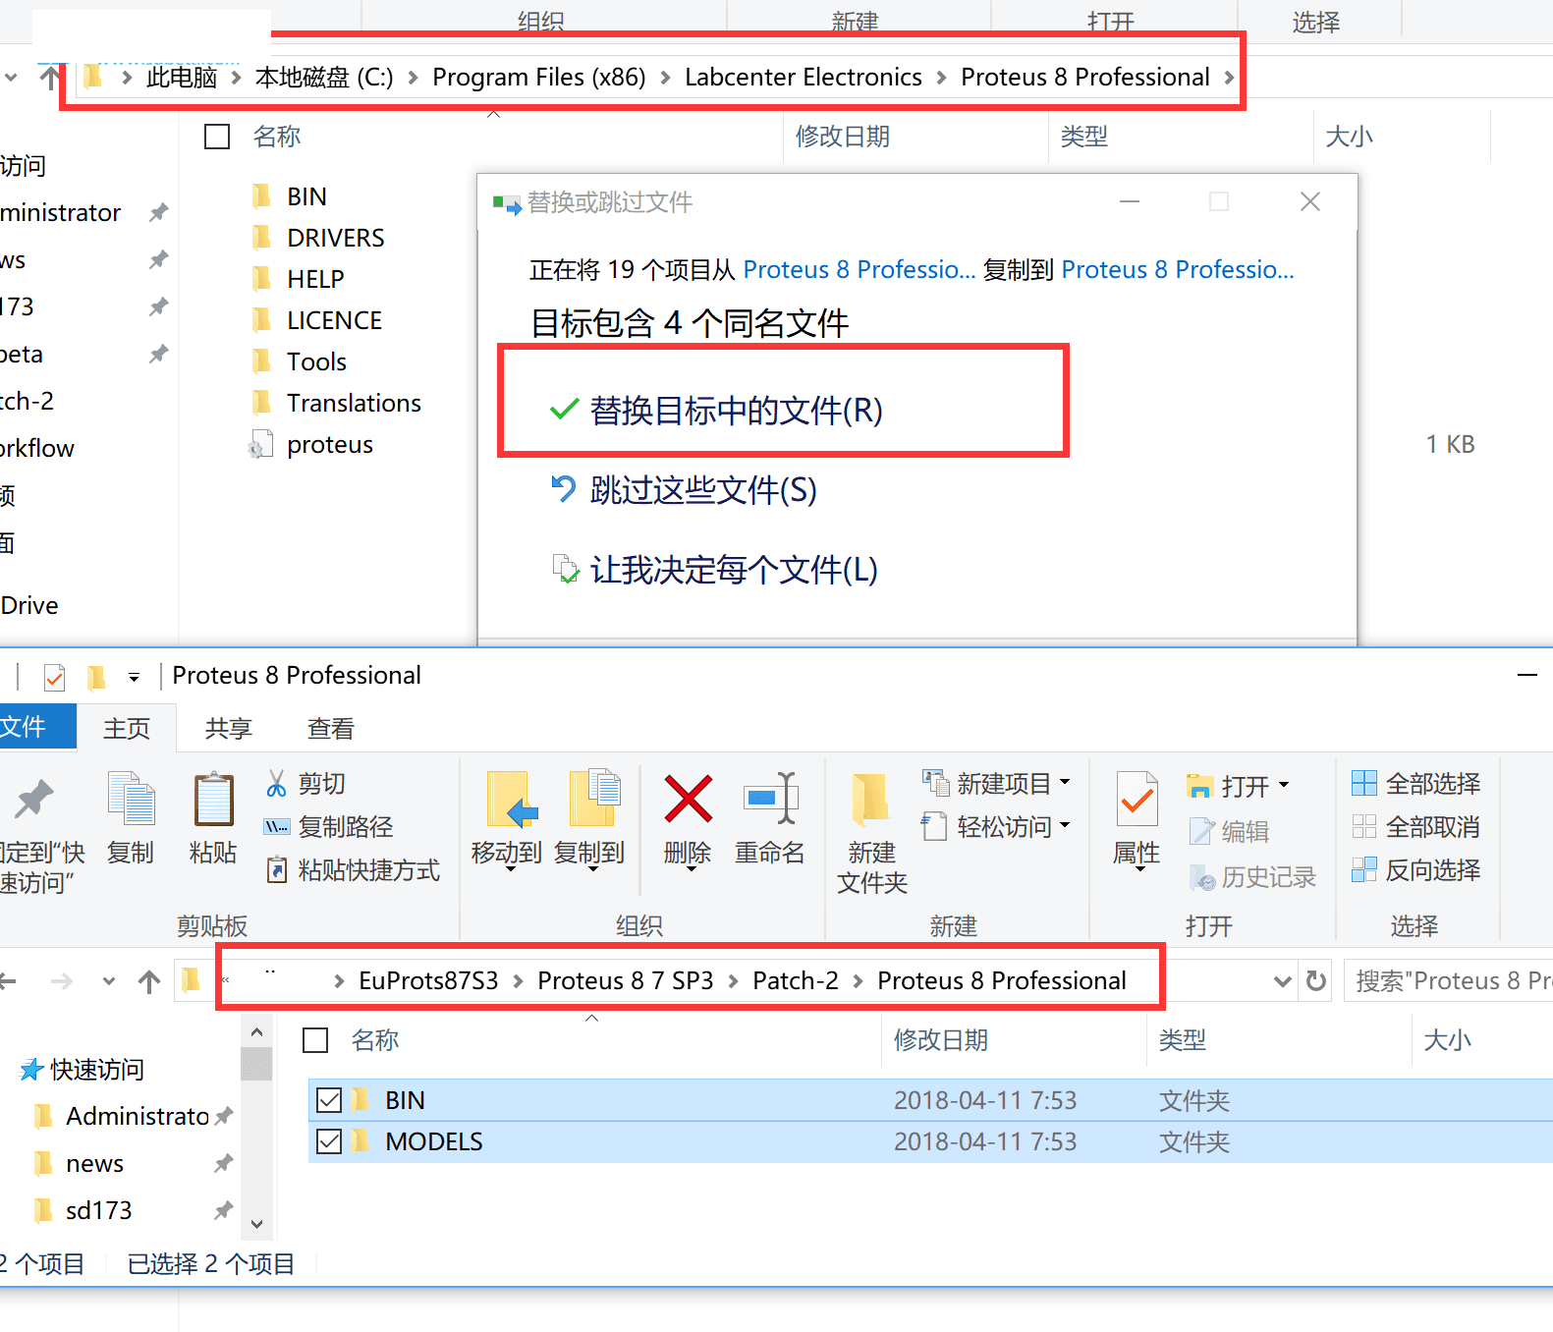Click the New folder (新建文件夹) icon
This screenshot has height=1332, width=1553.
[x=871, y=833]
